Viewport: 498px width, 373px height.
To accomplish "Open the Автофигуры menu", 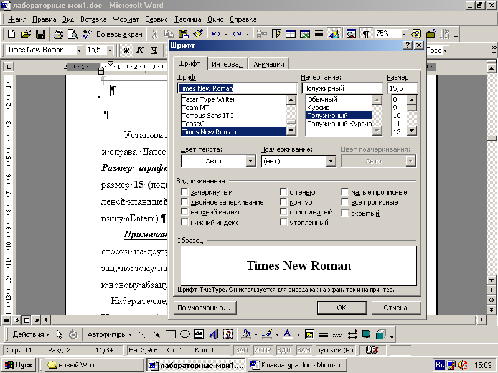I will point(110,334).
